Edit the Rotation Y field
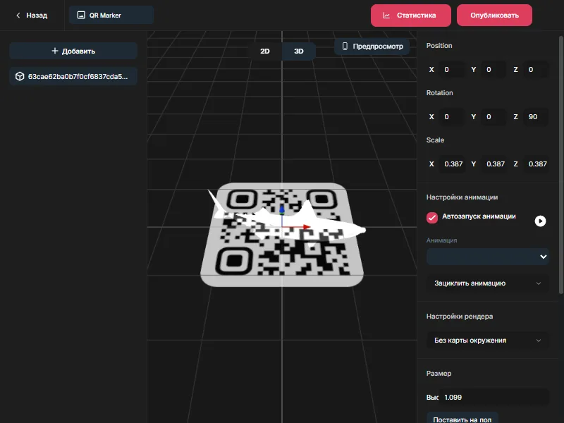The width and height of the screenshot is (564, 423). pos(494,117)
